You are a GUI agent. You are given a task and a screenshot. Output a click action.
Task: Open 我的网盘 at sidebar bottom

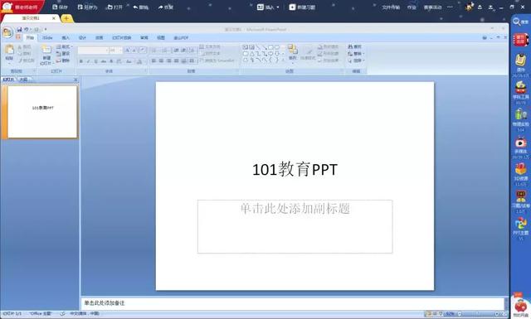tap(521, 308)
